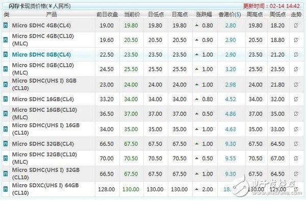Viewport: 306px width, 201px height.
Task: Click the category icon for Micro SDHC(UHS I) 32GB
Action: pos(6,173)
